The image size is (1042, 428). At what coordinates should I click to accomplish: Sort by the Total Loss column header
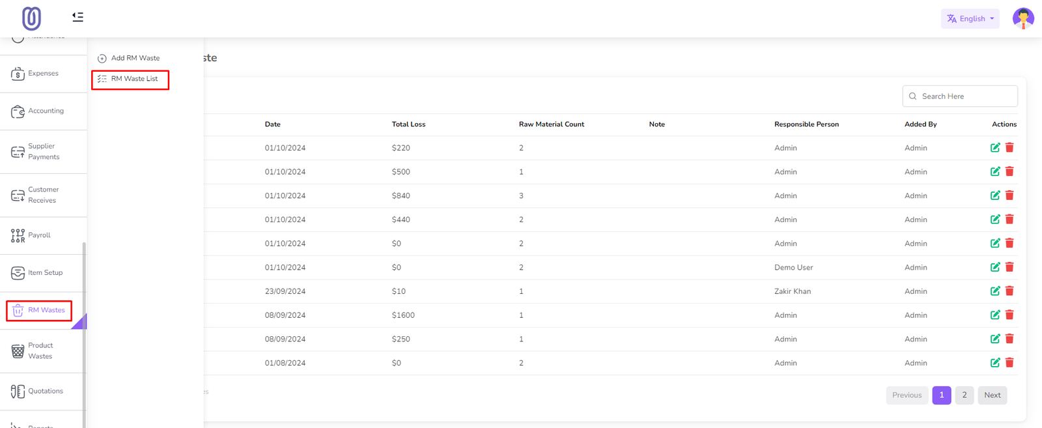(x=408, y=124)
